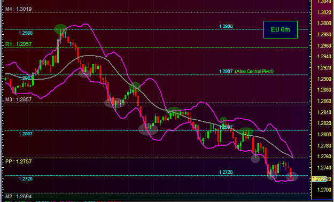Click the 1.2880 price axis value
Viewport: 334px width, 202px height.
click(x=325, y=90)
